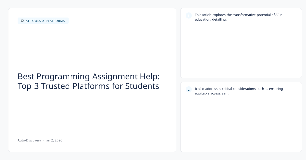
Task: Click the dot separator before the date
Action: (43, 140)
